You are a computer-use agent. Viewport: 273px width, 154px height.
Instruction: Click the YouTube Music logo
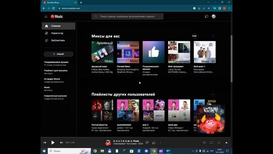[x=57, y=16]
